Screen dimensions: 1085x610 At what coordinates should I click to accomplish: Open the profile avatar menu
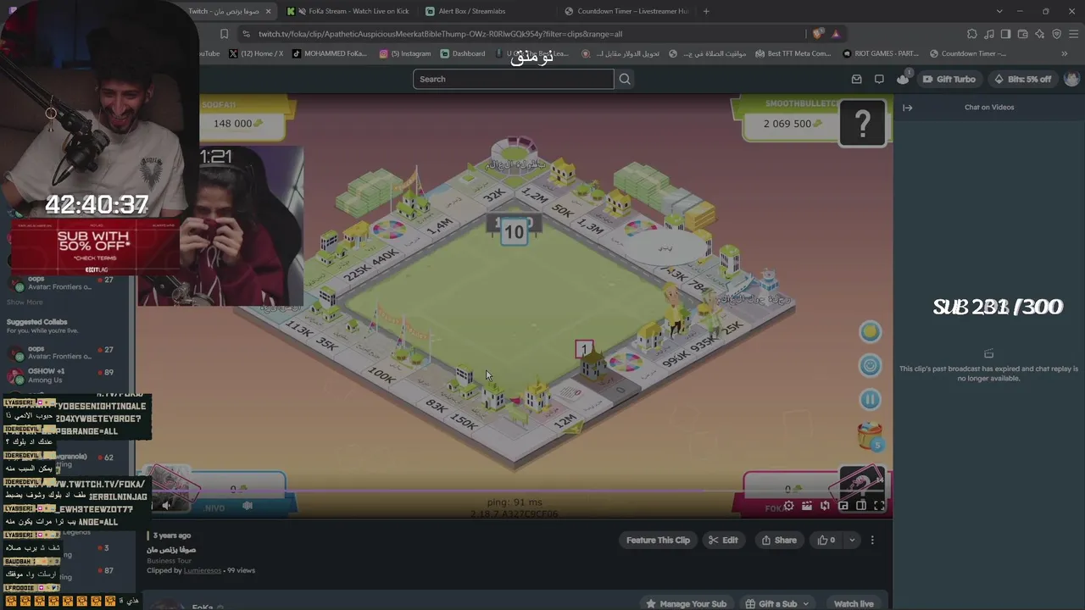(1071, 79)
